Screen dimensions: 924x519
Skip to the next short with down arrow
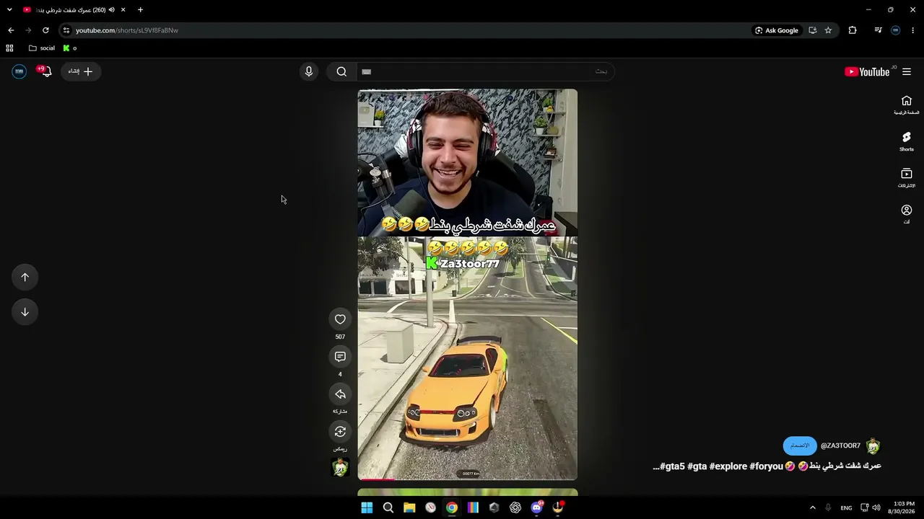click(25, 312)
